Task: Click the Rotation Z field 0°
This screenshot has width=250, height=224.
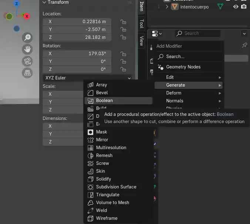Action: [77, 69]
